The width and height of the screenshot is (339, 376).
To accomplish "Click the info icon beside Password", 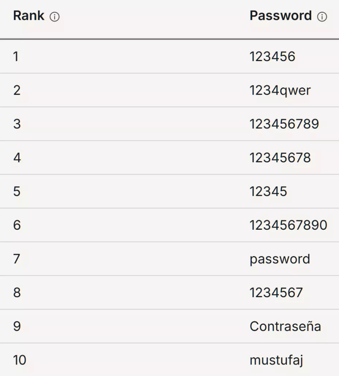I will (x=322, y=17).
